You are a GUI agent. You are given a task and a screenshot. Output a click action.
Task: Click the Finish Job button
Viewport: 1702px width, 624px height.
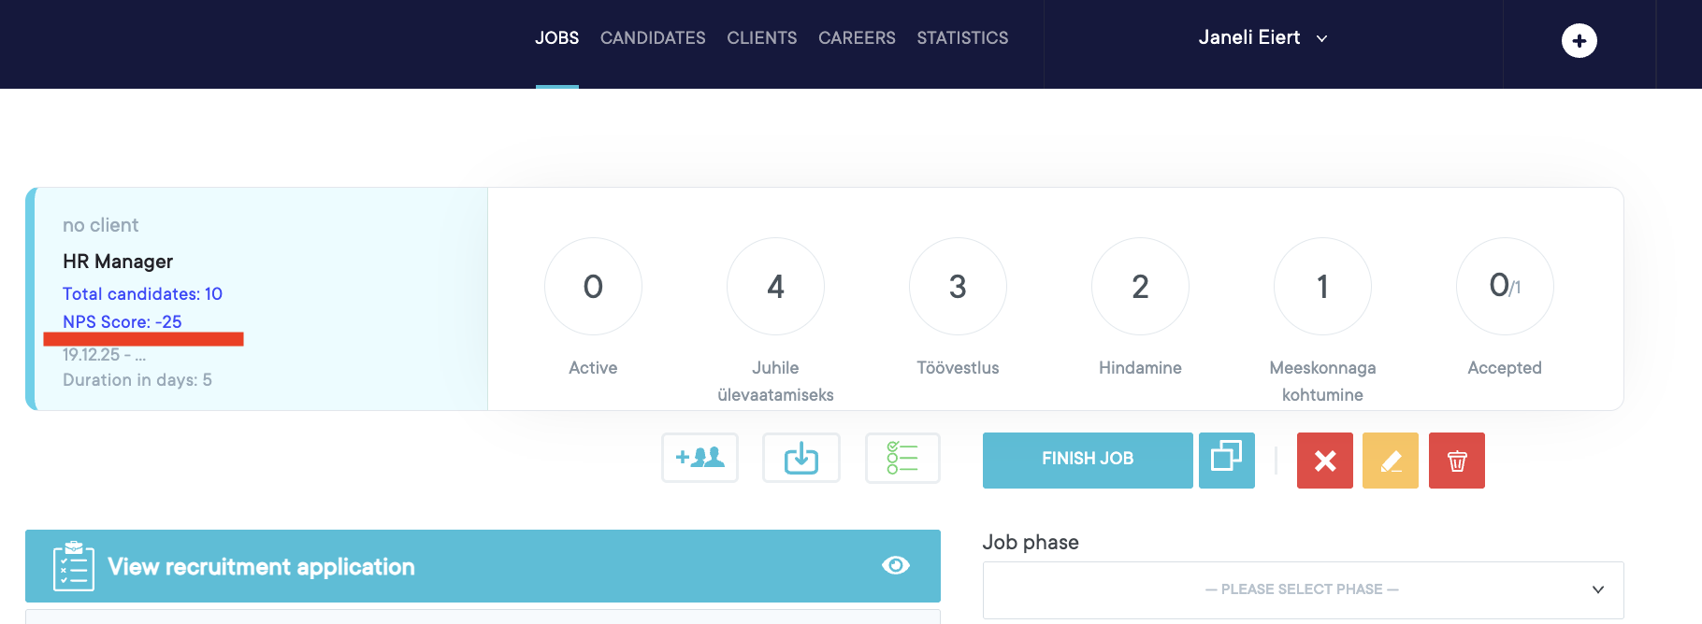coord(1087,460)
